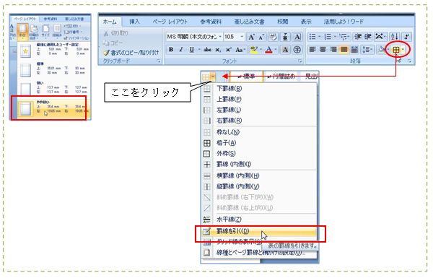The height and width of the screenshot is (278, 433).
Task: Choose 外枠(S) from the borders menu
Action: pos(259,153)
